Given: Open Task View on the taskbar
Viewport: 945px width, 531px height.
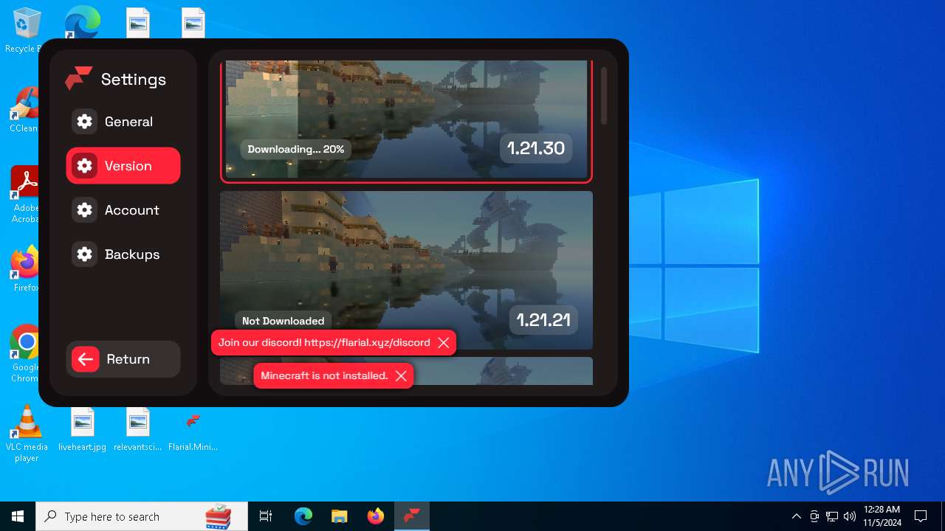Looking at the screenshot, I should tap(266, 516).
